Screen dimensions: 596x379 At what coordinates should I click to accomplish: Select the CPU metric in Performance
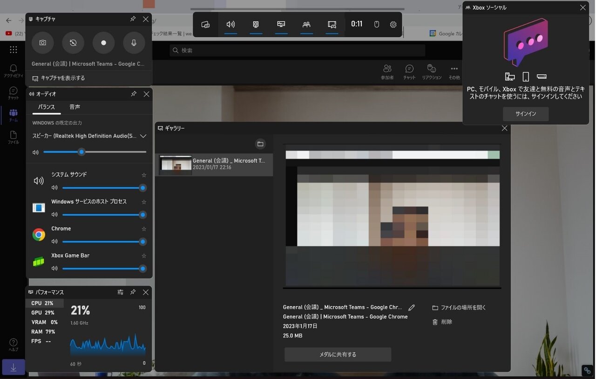click(44, 303)
